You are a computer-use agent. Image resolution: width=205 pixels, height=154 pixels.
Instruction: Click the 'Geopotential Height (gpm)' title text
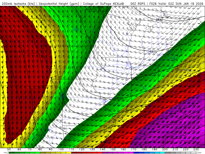point(59,4)
